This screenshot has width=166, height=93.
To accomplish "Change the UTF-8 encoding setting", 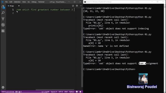I will tap(61, 92).
